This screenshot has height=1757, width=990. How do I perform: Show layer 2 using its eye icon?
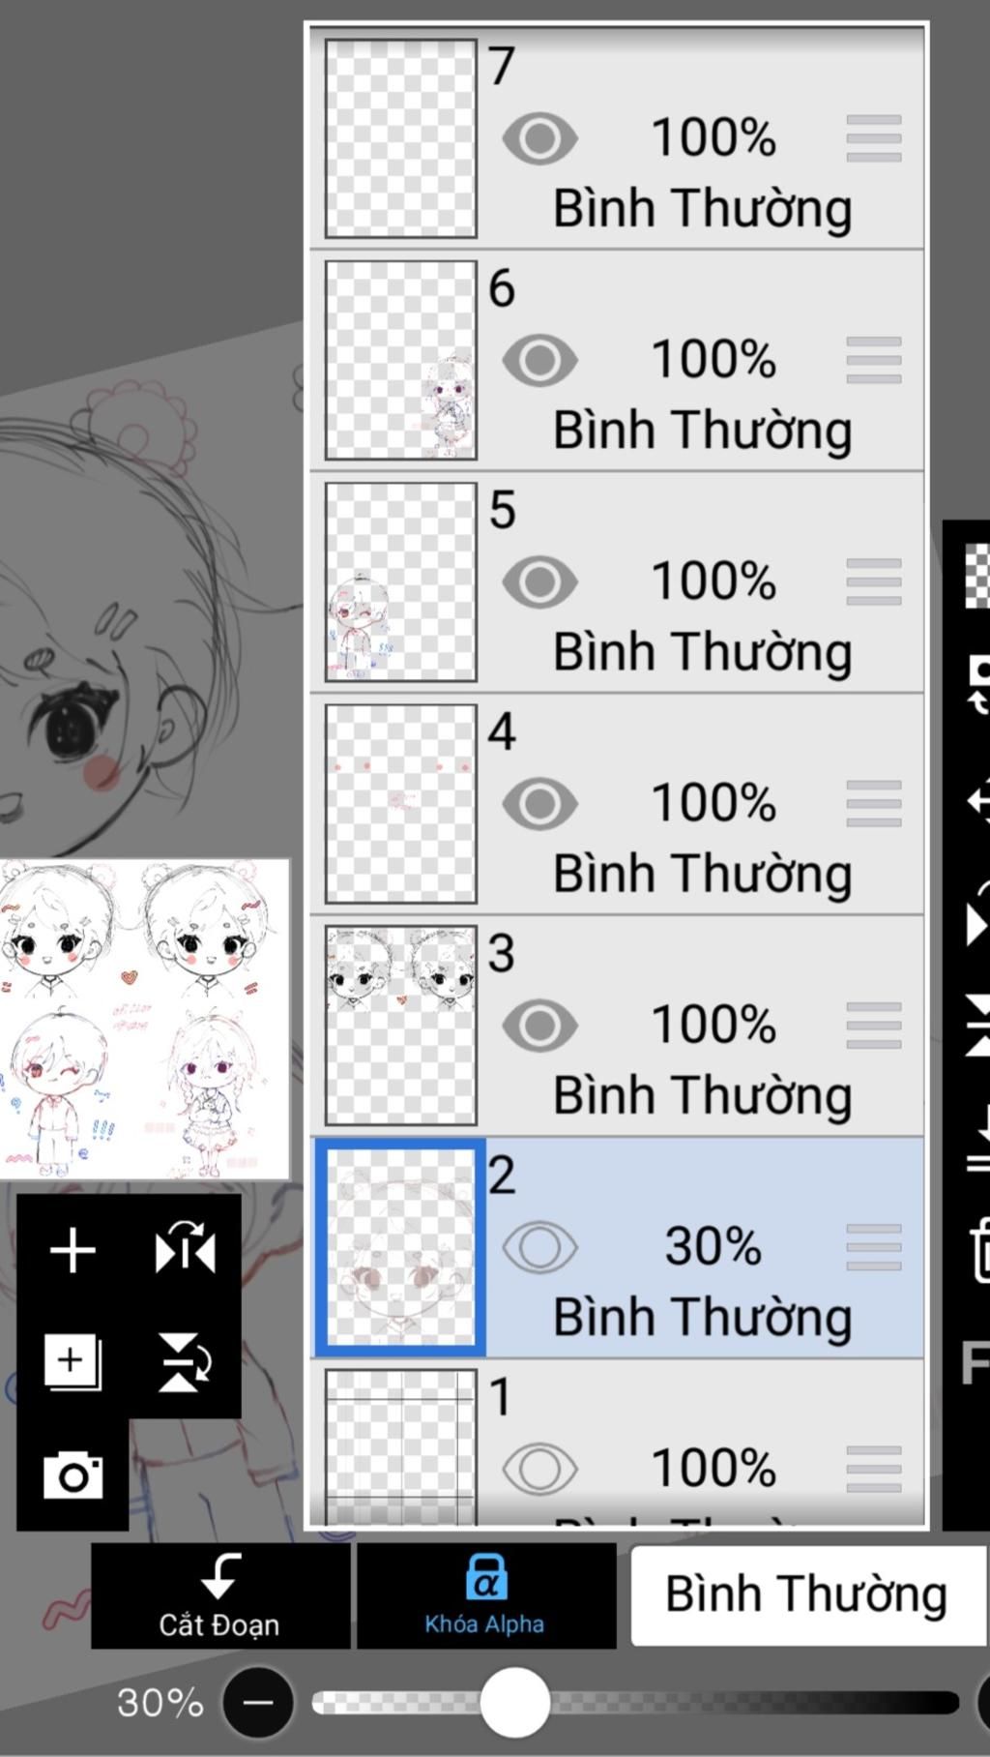coord(539,1246)
